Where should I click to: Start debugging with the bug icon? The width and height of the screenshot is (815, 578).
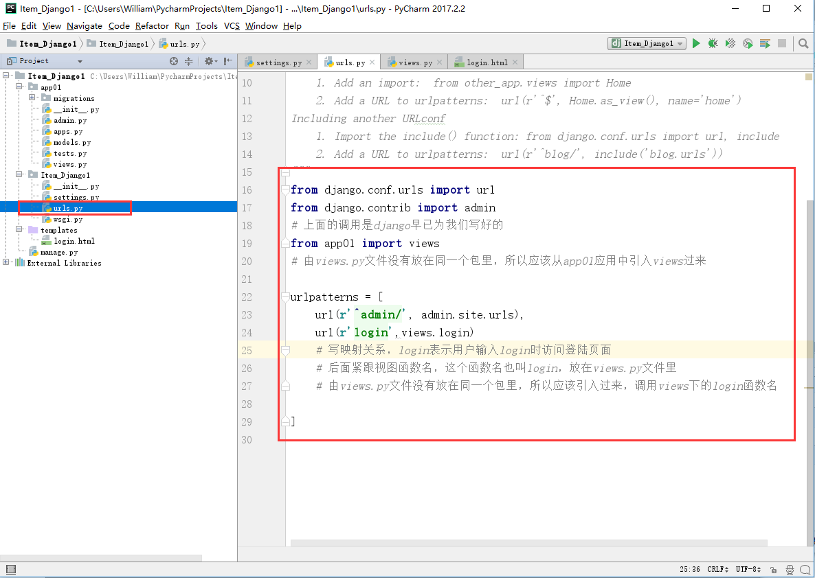pos(713,44)
